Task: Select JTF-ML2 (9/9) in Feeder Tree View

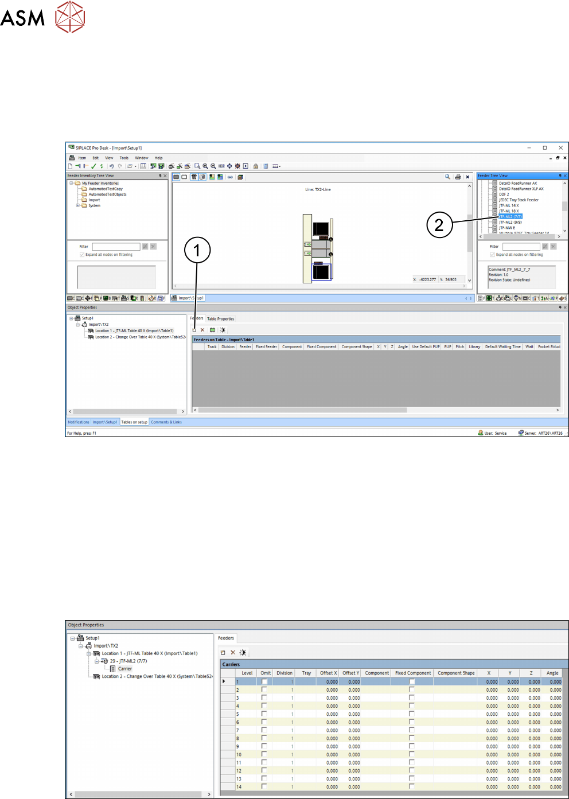Action: click(510, 222)
